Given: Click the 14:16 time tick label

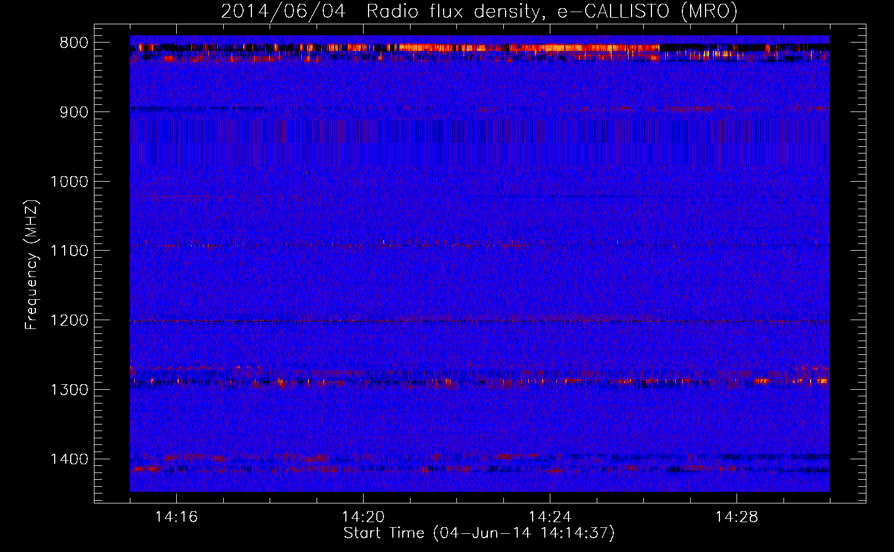Looking at the screenshot, I should point(176,517).
